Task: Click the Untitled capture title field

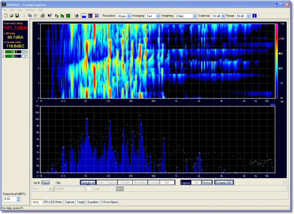Action: click(70, 189)
